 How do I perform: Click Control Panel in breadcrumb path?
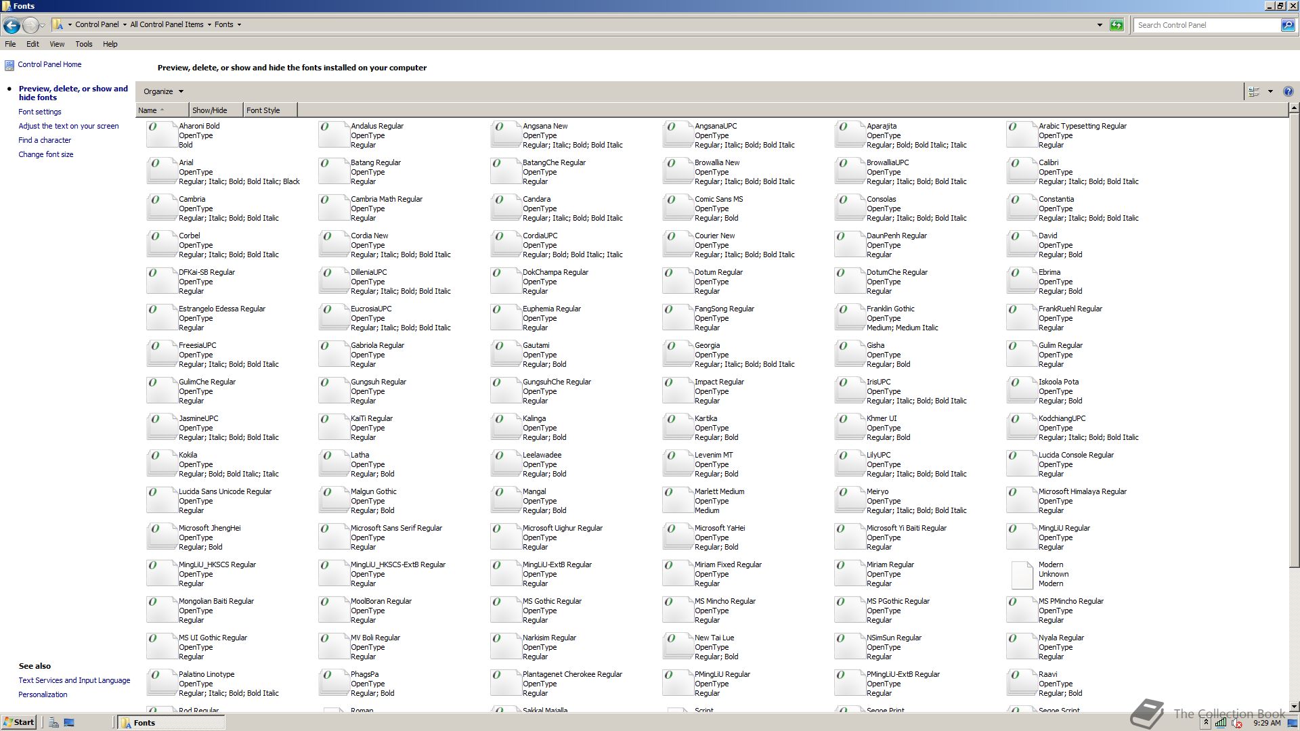point(97,25)
